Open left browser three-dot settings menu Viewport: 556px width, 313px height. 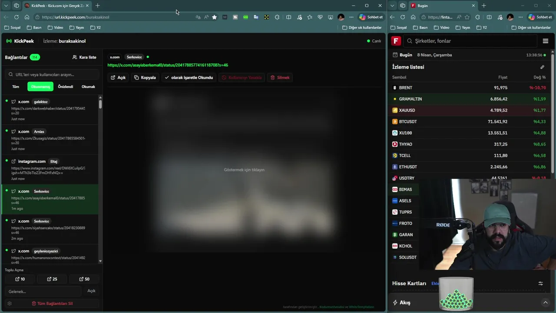coord(351,17)
